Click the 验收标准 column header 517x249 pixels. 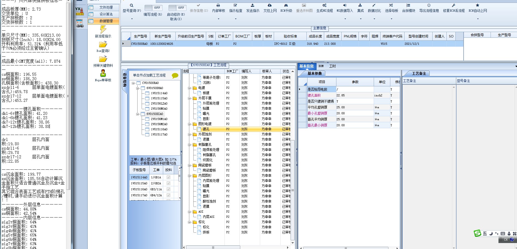pyautogui.click(x=290, y=36)
